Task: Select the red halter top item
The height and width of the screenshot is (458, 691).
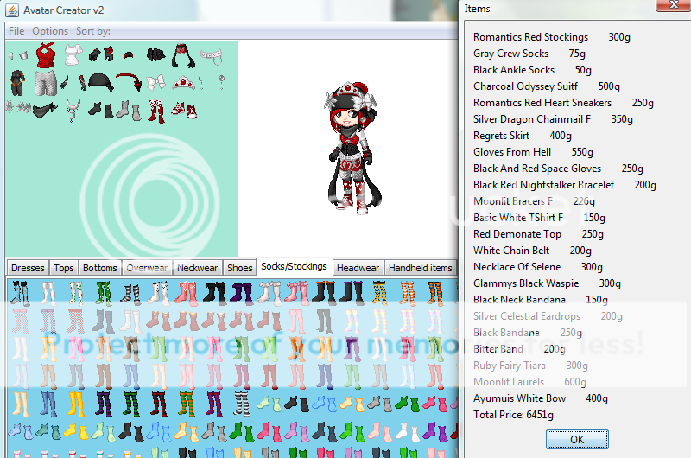Action: pos(45,56)
